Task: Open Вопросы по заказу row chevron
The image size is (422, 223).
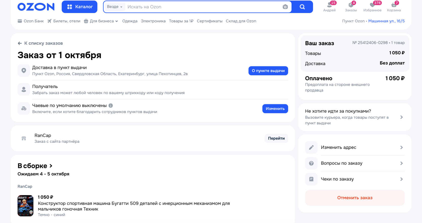Action: (x=401, y=163)
